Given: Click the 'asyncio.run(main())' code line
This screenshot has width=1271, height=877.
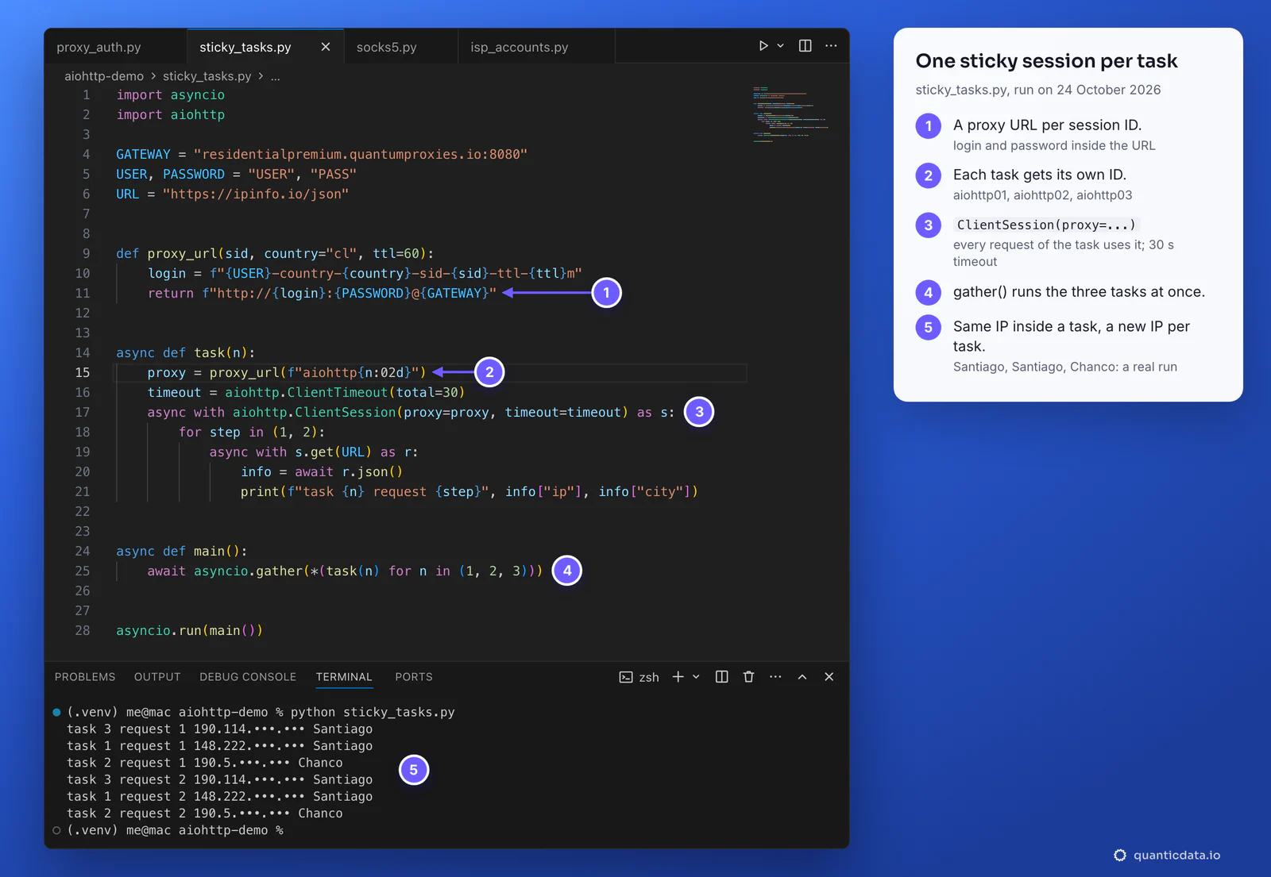Looking at the screenshot, I should [189, 630].
